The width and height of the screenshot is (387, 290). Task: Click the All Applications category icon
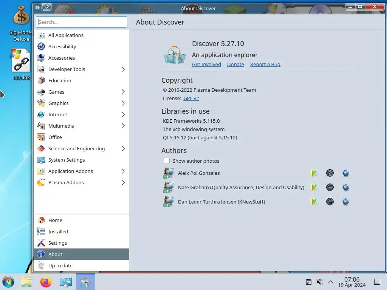click(x=41, y=35)
